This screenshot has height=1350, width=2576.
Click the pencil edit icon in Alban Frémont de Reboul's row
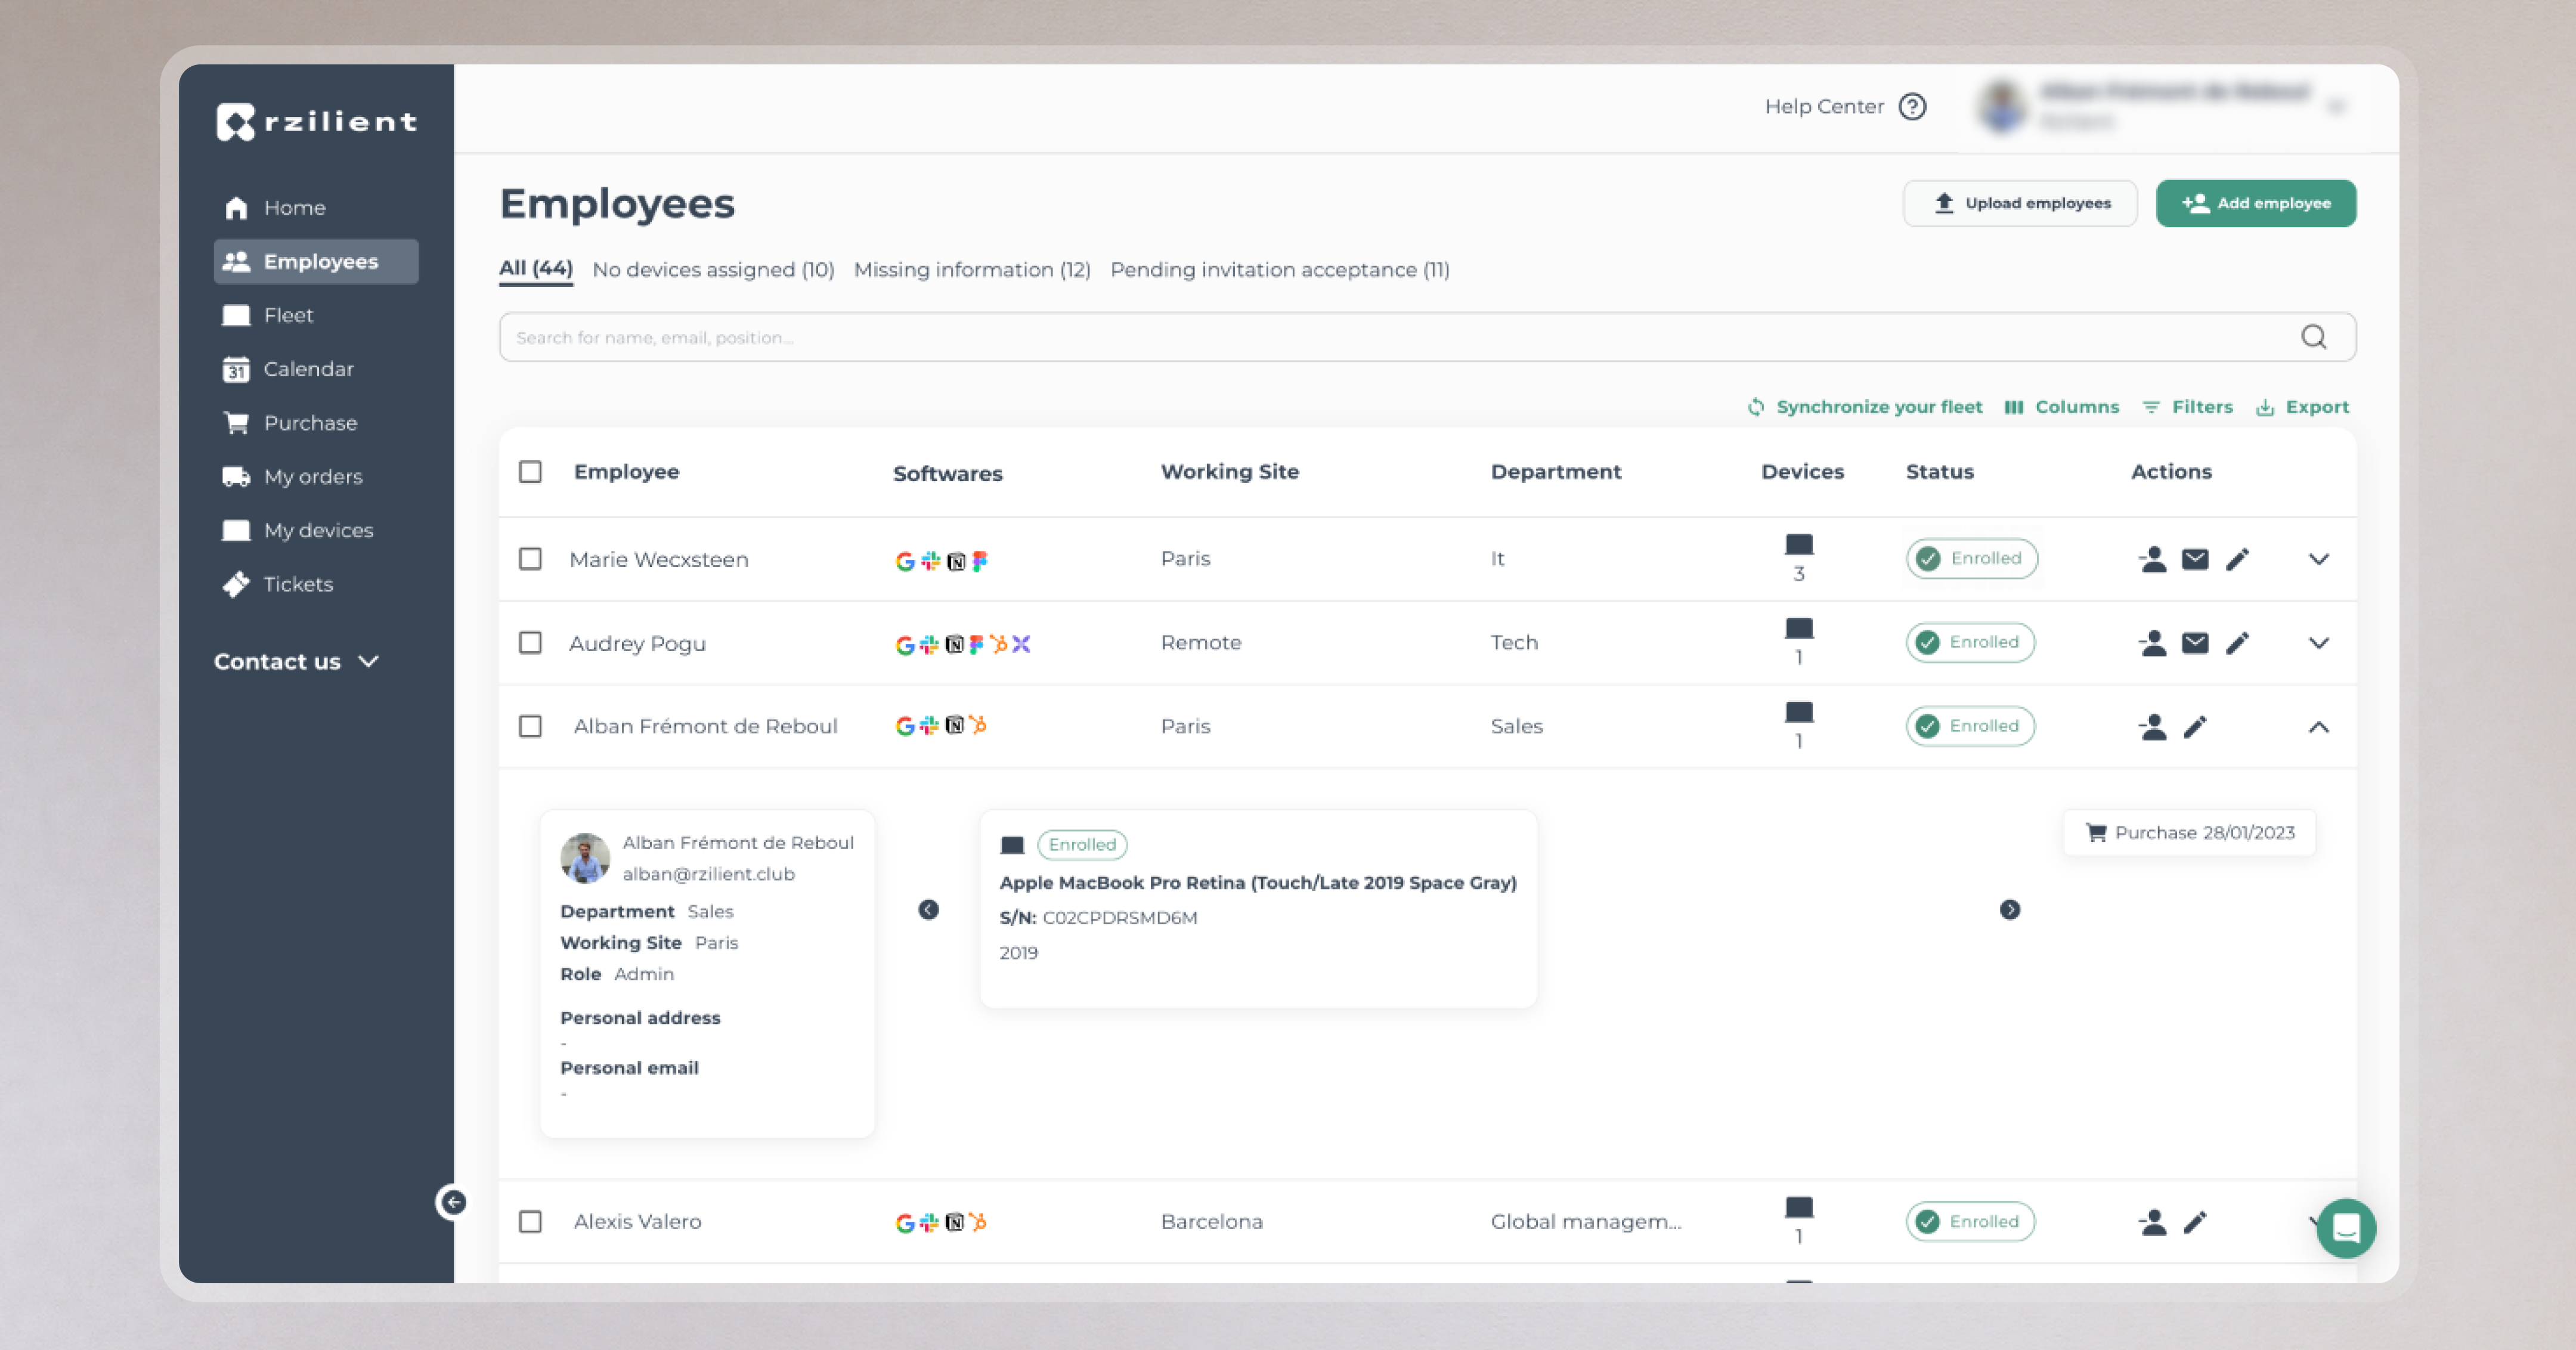[2195, 727]
